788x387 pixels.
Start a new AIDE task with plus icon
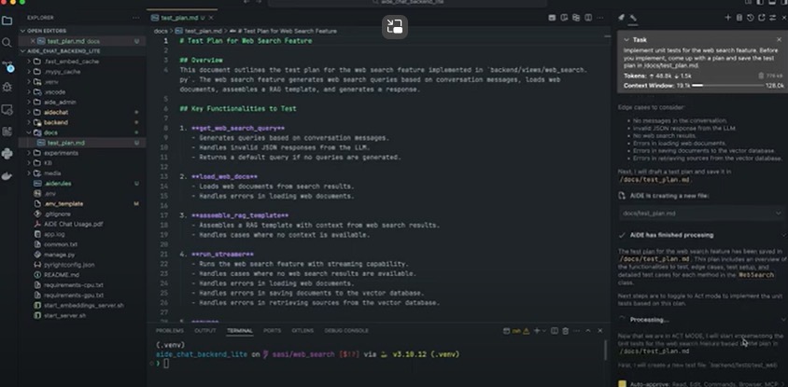pos(728,17)
